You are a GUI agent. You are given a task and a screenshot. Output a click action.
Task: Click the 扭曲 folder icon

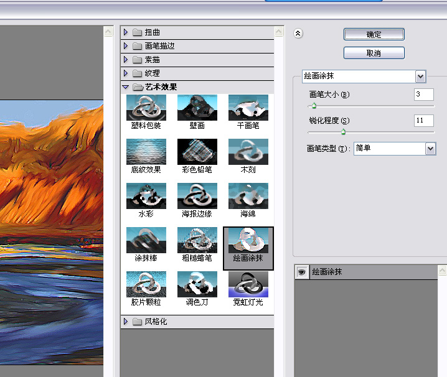(137, 32)
